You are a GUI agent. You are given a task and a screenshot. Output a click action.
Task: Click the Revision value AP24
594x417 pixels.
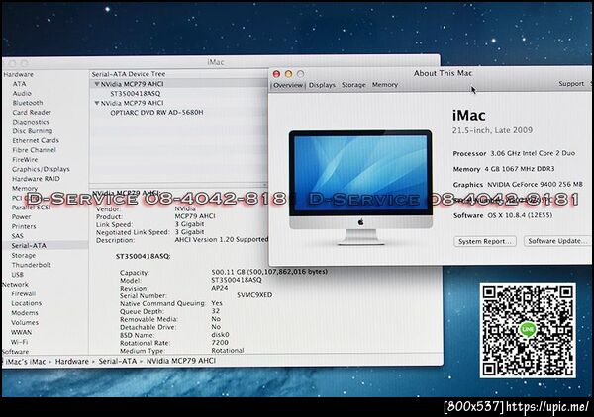(220, 288)
